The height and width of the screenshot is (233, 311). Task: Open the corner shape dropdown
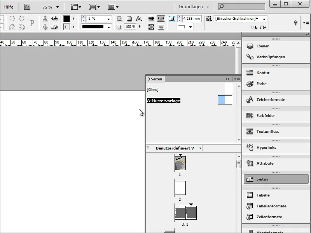tap(190, 27)
